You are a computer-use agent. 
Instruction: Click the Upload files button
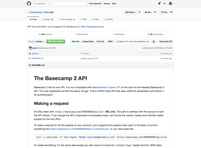pyautogui.click(x=88, y=41)
